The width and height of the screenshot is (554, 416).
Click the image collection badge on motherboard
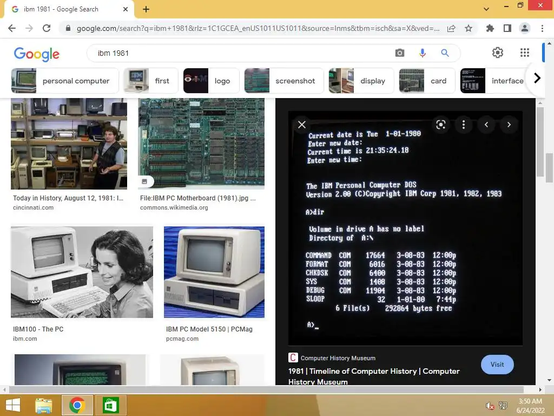[144, 181]
